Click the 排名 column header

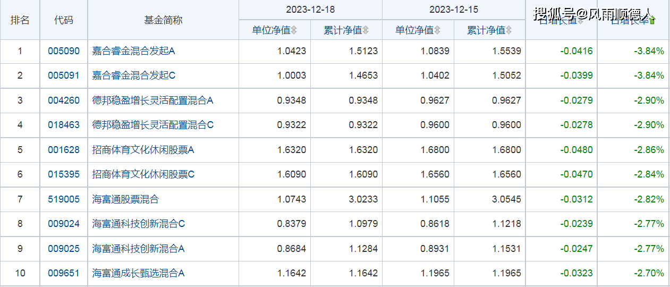pyautogui.click(x=20, y=20)
